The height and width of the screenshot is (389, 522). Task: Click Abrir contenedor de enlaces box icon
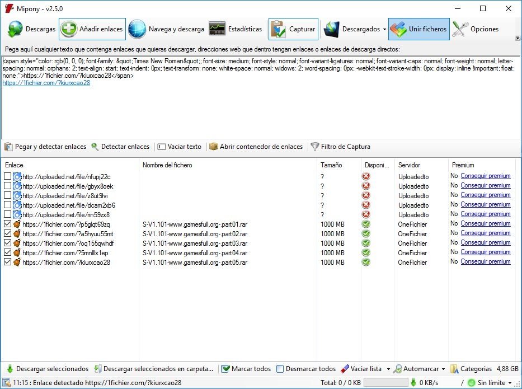213,147
